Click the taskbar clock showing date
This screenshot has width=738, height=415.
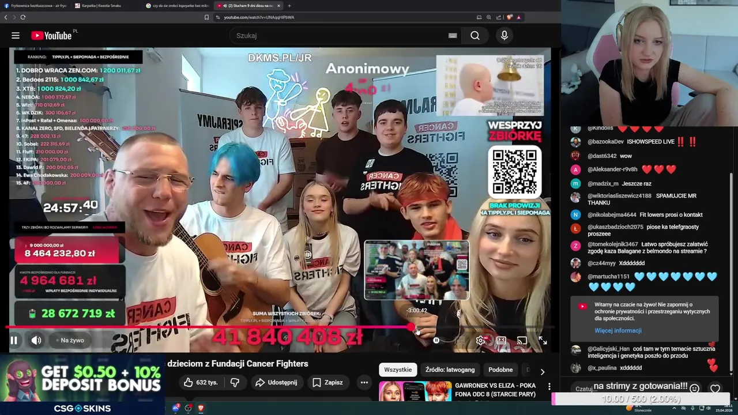(724, 408)
